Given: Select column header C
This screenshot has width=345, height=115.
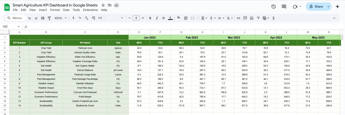Looking at the screenshot, I should point(85,32).
